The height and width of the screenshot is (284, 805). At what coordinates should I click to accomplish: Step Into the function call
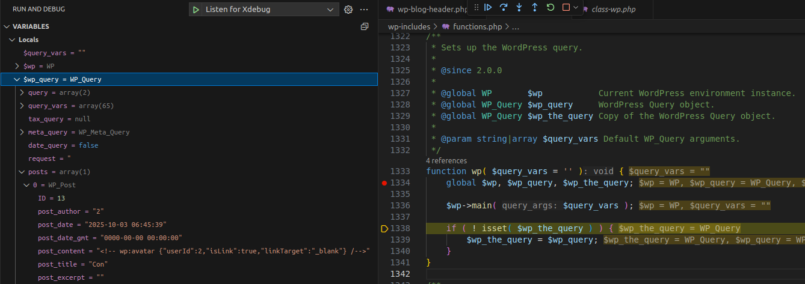coord(519,7)
